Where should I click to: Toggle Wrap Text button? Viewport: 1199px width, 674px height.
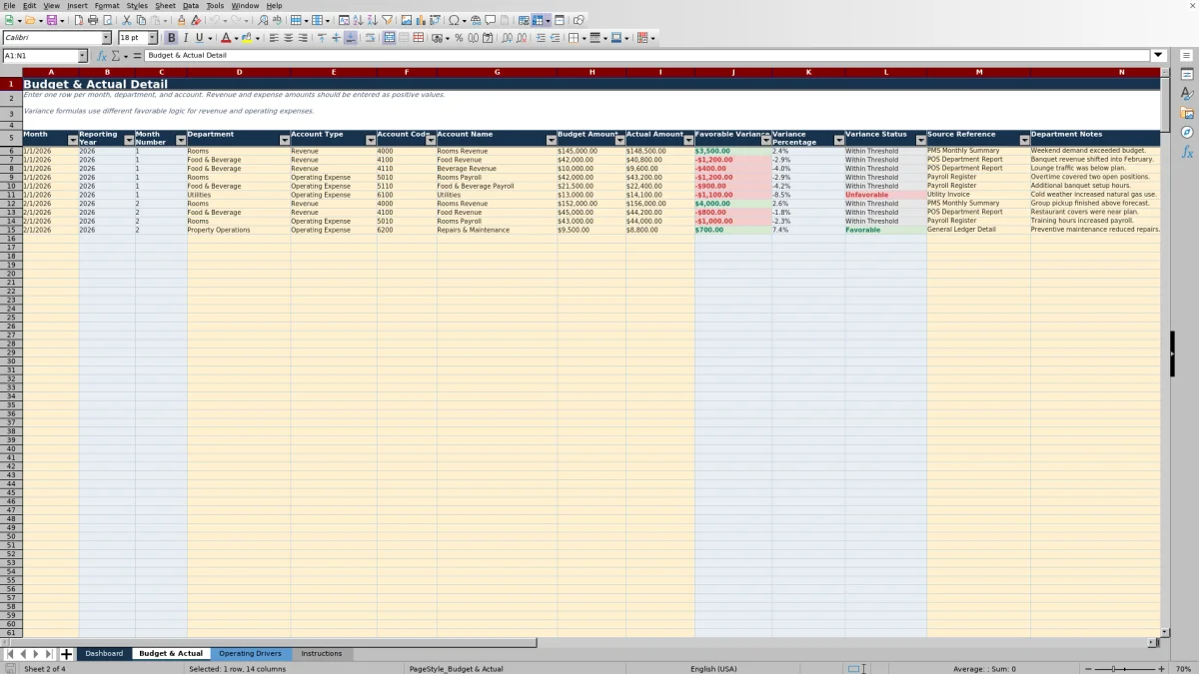(x=370, y=38)
